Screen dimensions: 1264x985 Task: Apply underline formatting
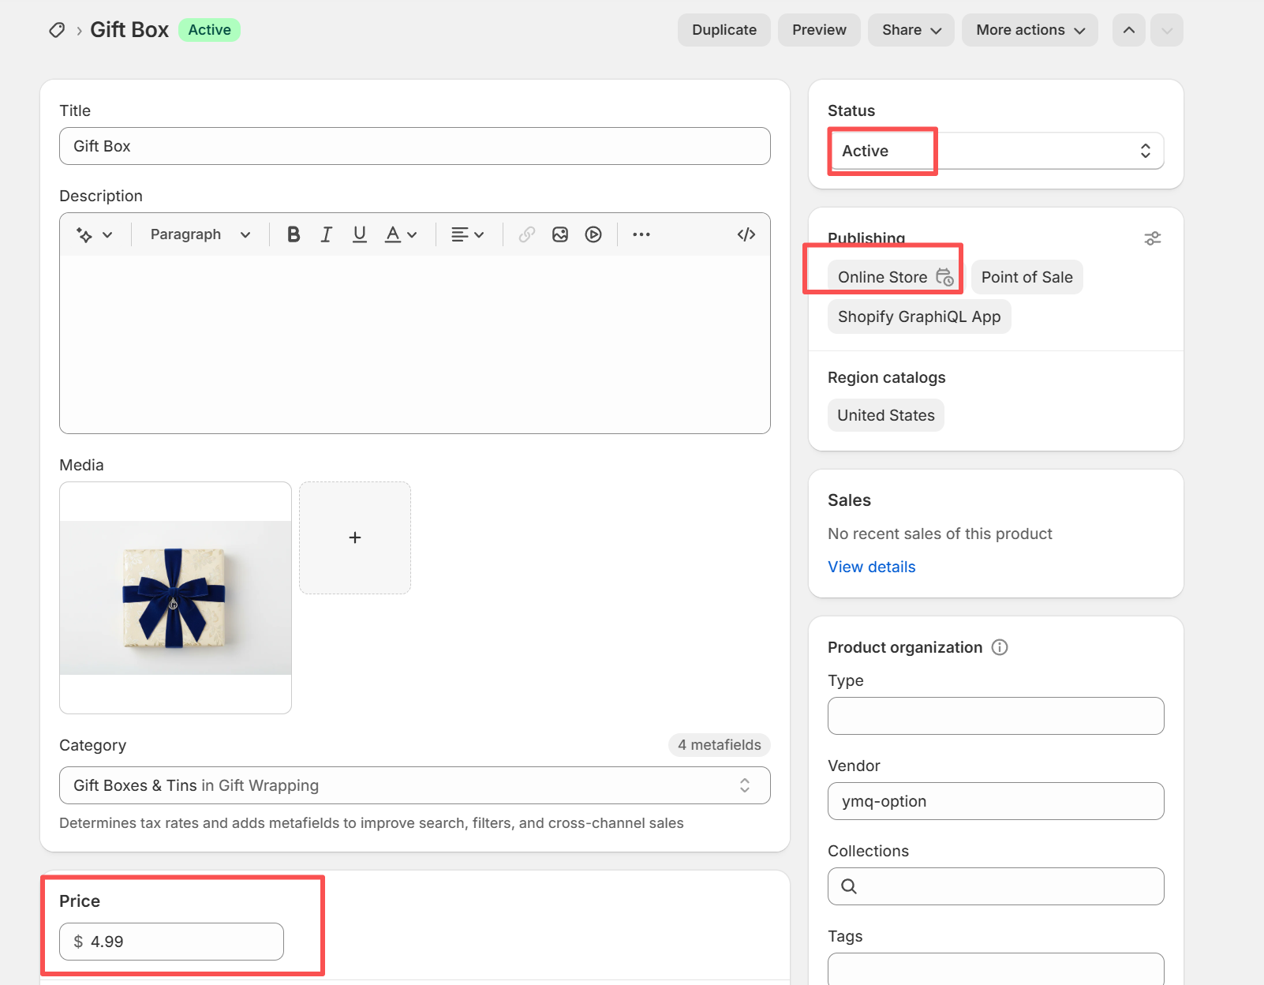pos(360,234)
